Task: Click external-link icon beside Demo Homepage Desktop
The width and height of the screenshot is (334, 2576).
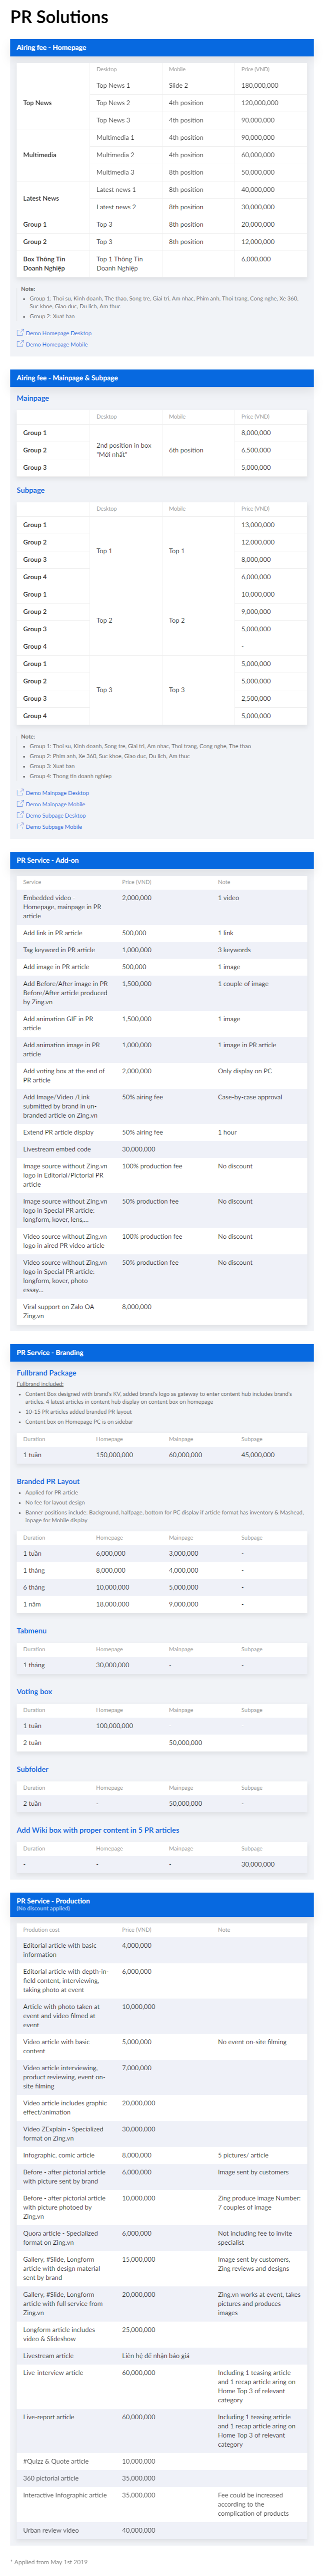Action: pos(20,333)
